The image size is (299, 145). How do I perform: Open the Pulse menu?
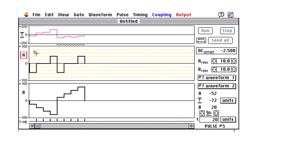click(x=123, y=15)
